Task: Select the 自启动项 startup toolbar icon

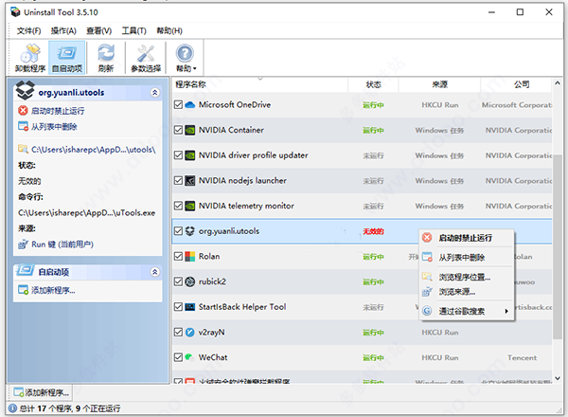Action: [67, 58]
